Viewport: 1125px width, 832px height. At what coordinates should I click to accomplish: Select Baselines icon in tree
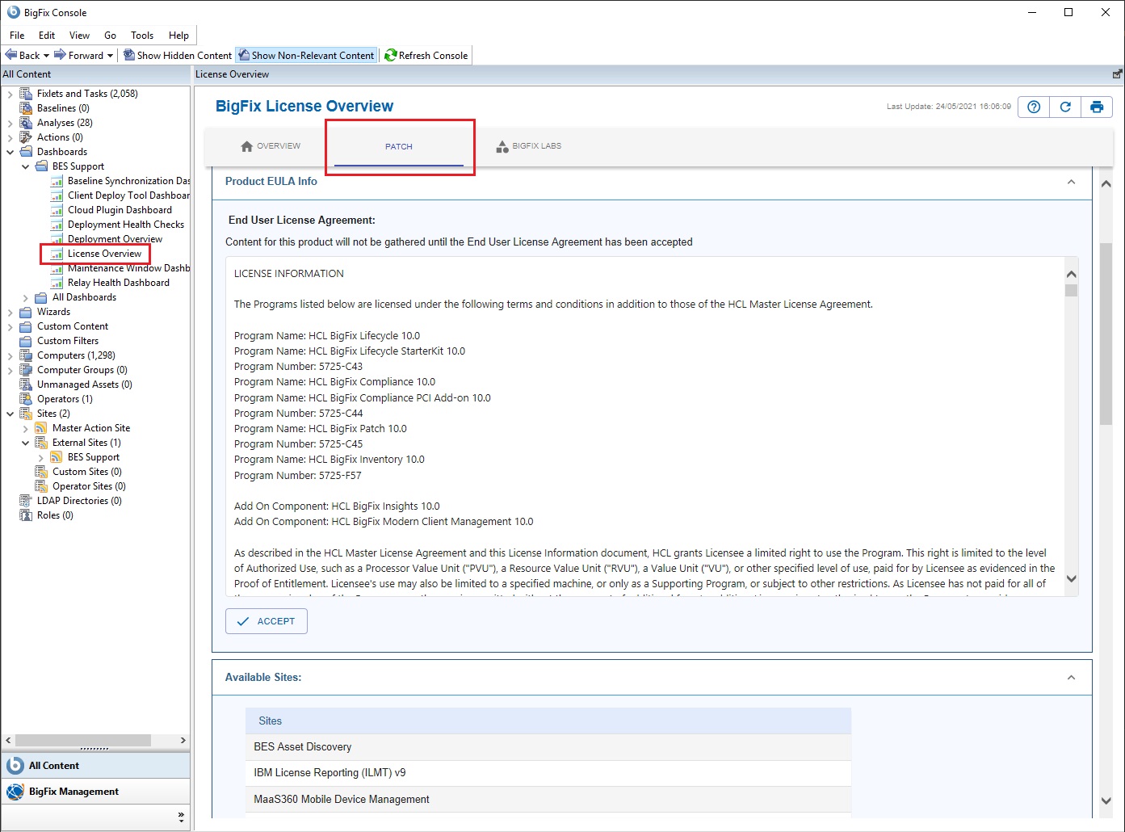26,108
